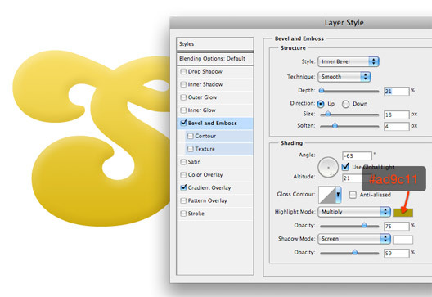Click the Highlight Opacity value field

[397, 227]
